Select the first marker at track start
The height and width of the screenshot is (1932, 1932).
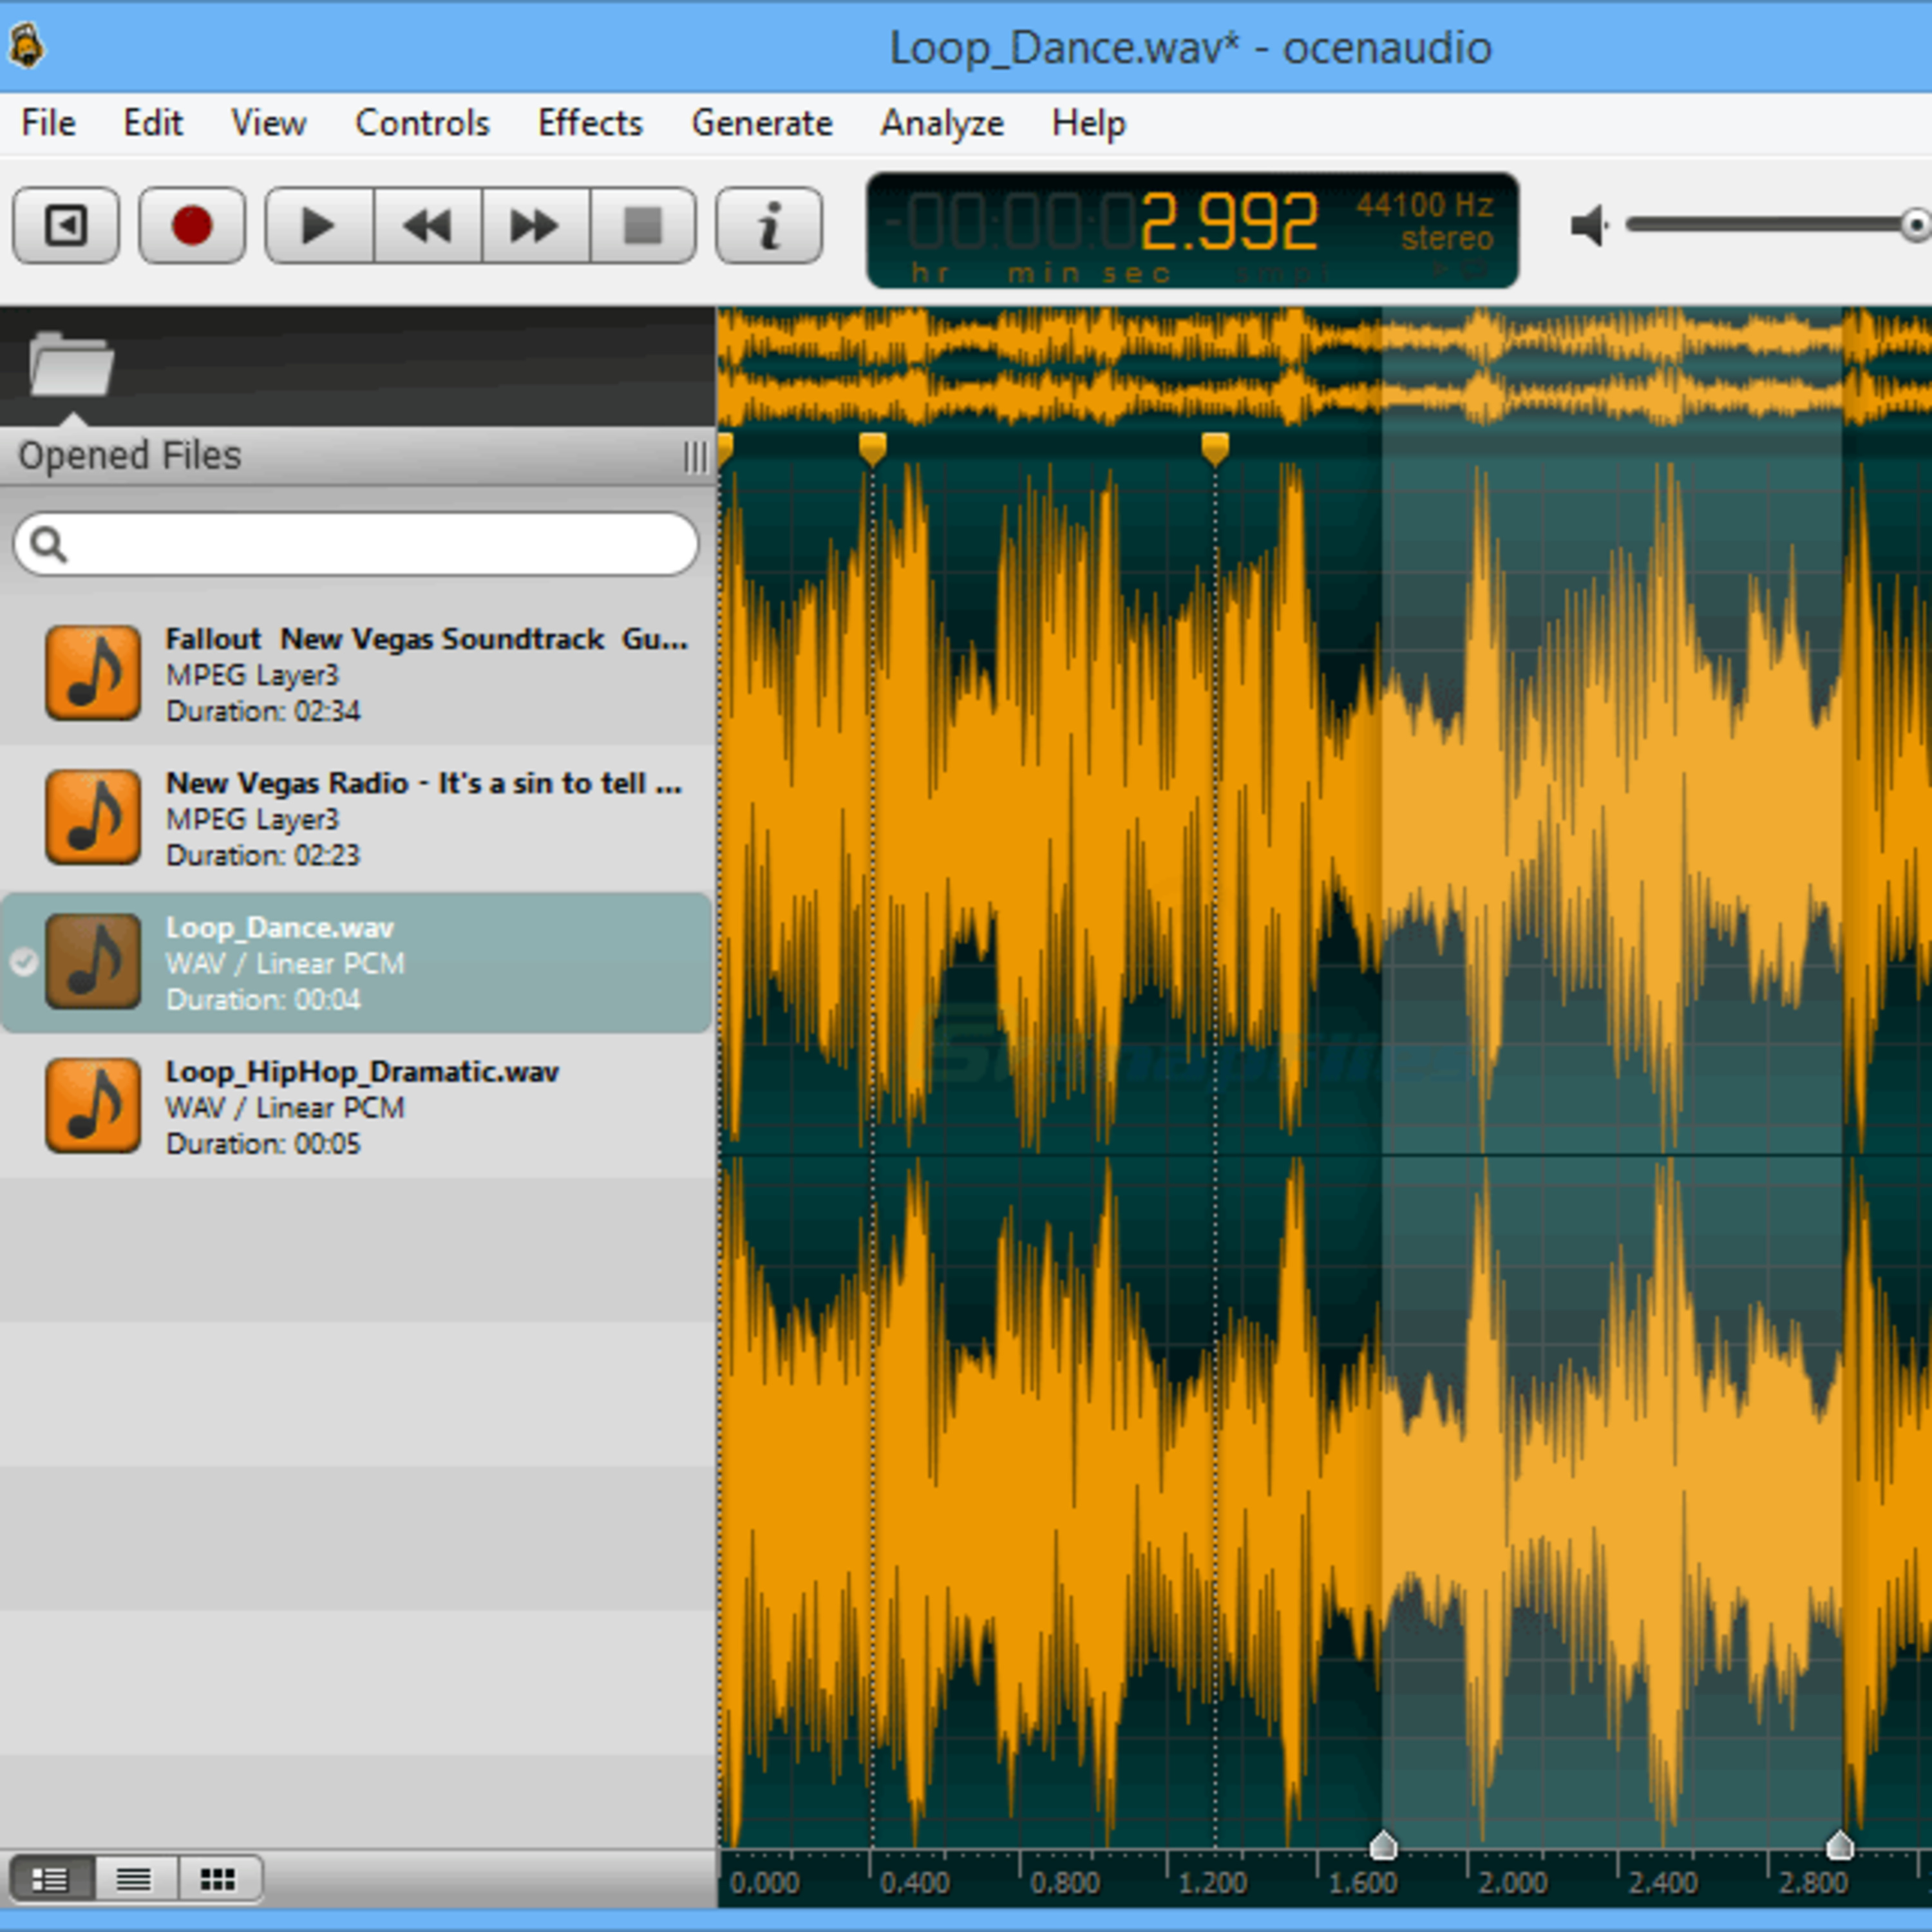(x=725, y=449)
